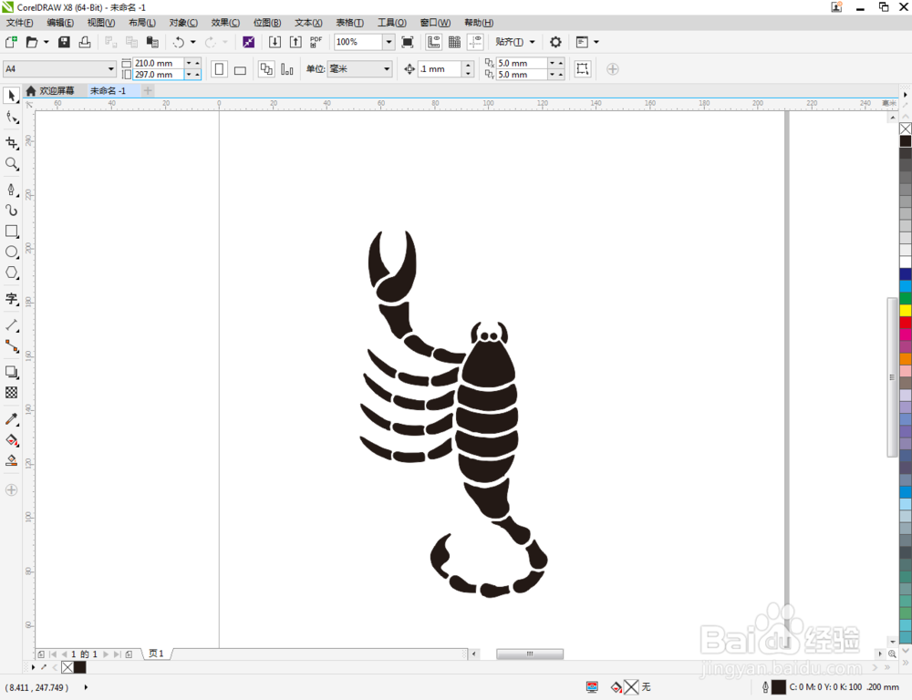Click the nudge distance .1 mm field
Screen dimensions: 912x700
(x=440, y=69)
